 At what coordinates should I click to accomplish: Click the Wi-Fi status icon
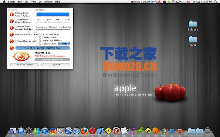(x=173, y=2)
